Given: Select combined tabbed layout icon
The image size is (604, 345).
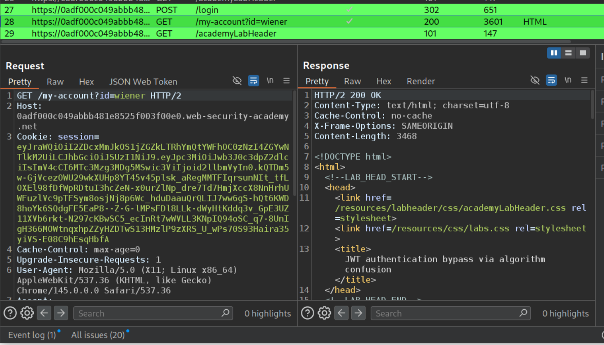Looking at the screenshot, I should click(583, 53).
